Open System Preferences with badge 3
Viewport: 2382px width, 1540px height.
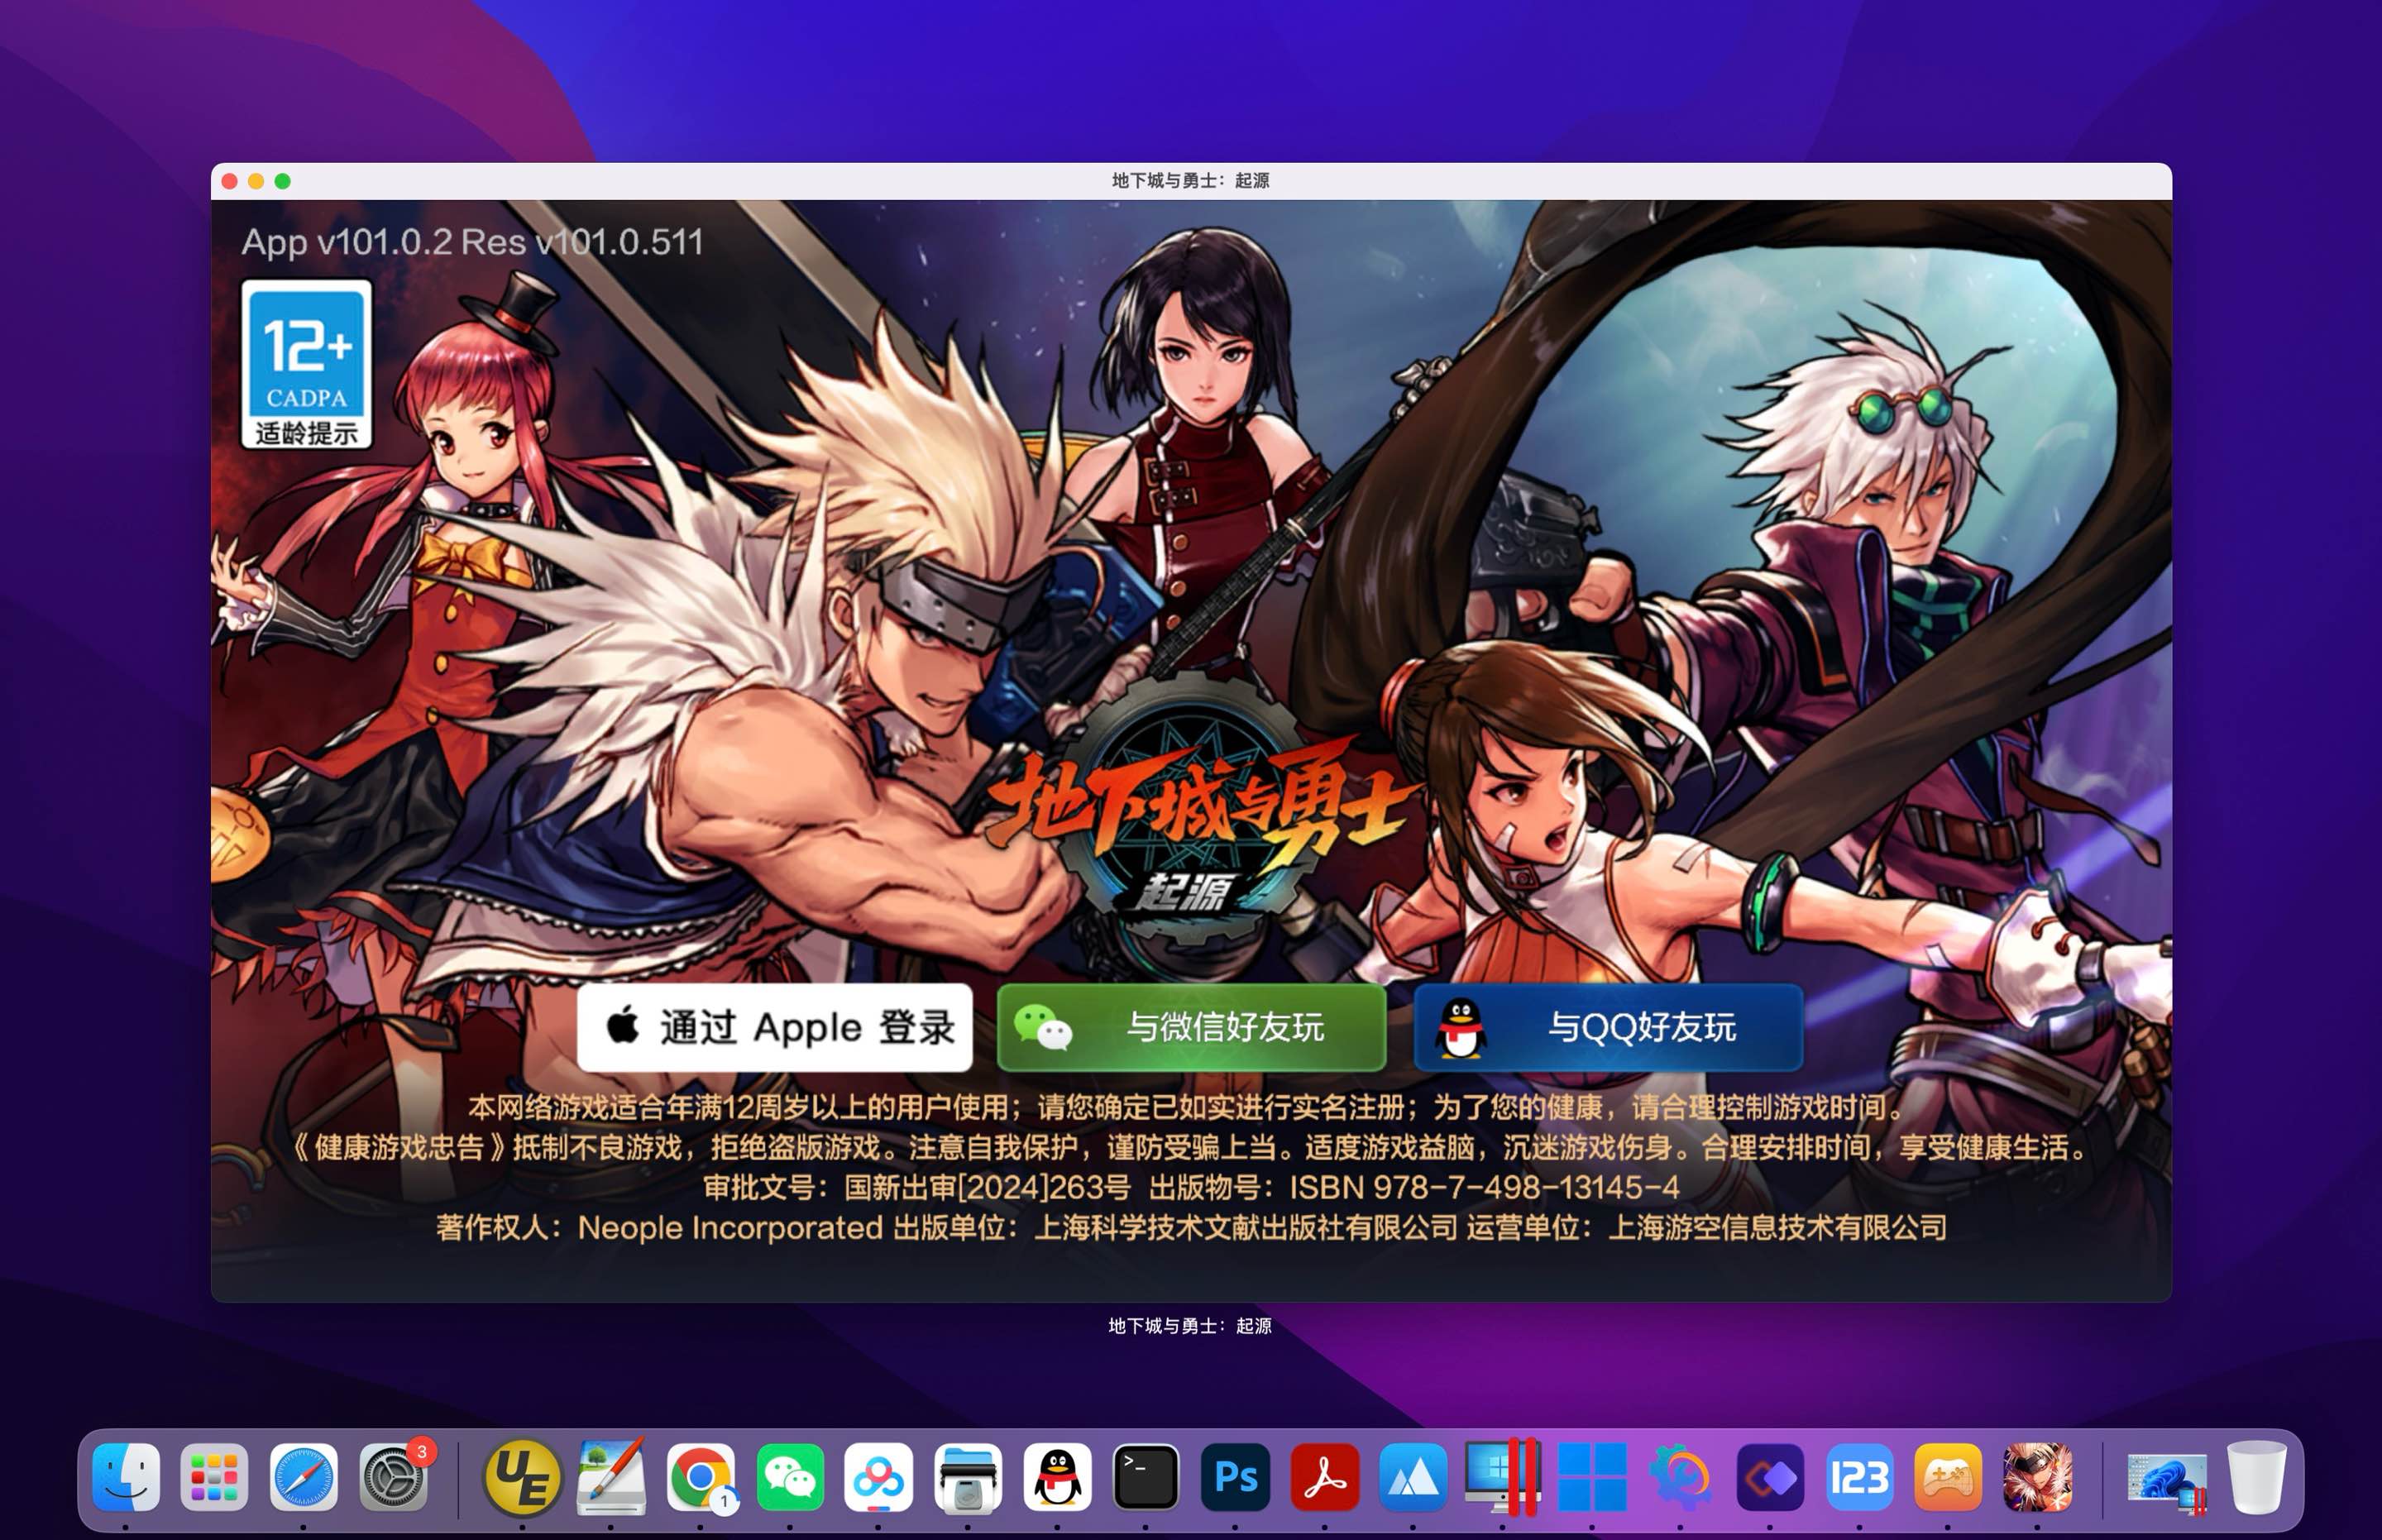[393, 1477]
